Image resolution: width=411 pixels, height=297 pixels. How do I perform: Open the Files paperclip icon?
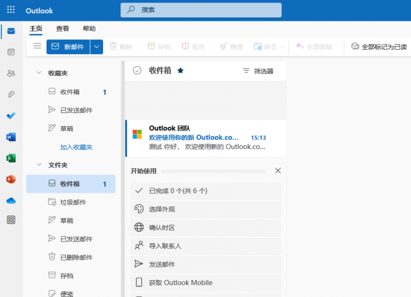[x=11, y=94]
